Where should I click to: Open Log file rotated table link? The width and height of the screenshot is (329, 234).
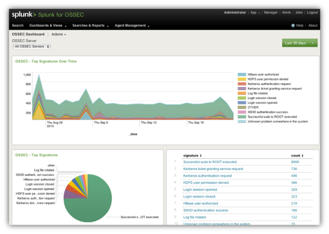(x=195, y=217)
